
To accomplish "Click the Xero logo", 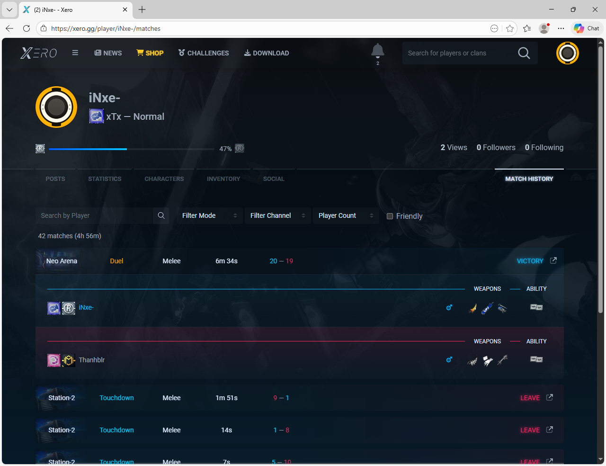I will point(39,53).
